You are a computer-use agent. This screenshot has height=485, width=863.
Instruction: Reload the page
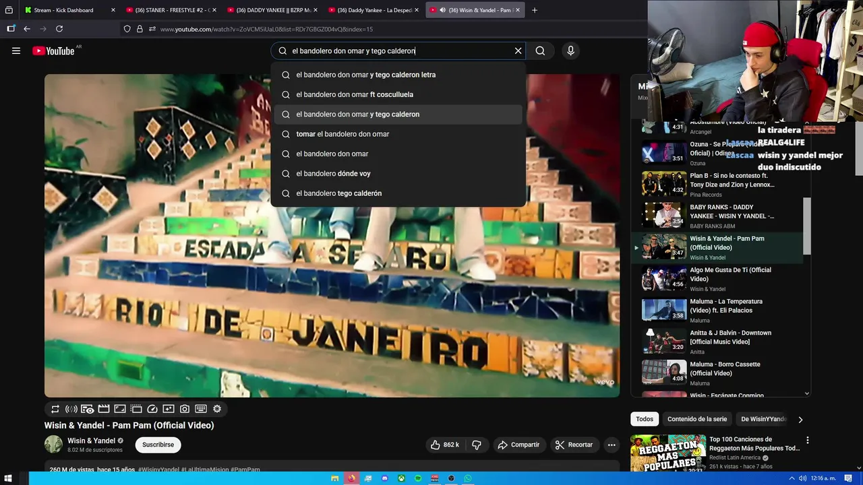point(59,29)
